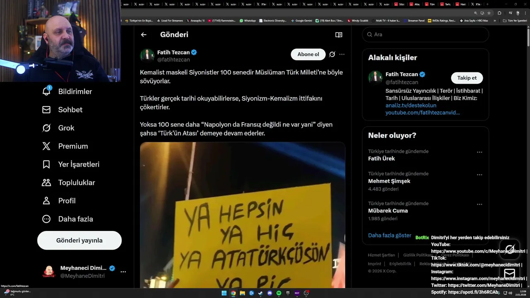Open Gizlilik Politikası footer link

[418, 255]
